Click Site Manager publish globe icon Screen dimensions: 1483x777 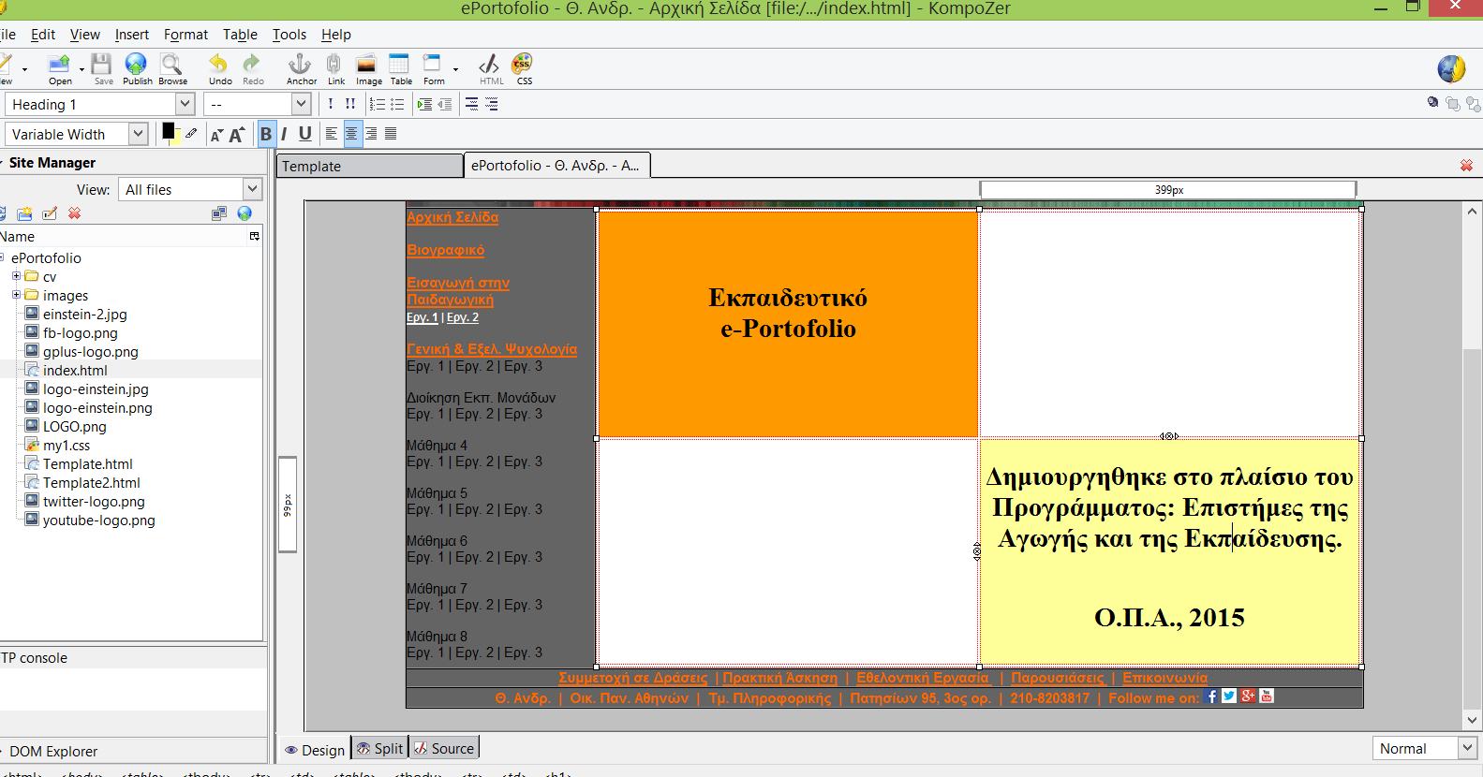[245, 213]
